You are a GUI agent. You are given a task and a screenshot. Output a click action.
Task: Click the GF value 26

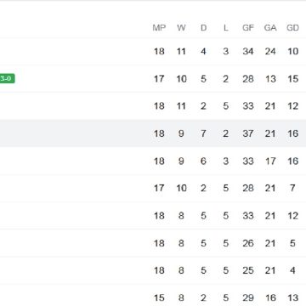tap(248, 243)
